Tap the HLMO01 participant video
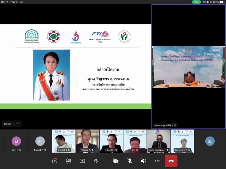 111,141
